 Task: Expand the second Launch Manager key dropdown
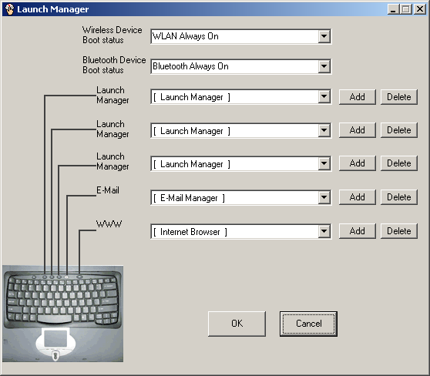324,130
